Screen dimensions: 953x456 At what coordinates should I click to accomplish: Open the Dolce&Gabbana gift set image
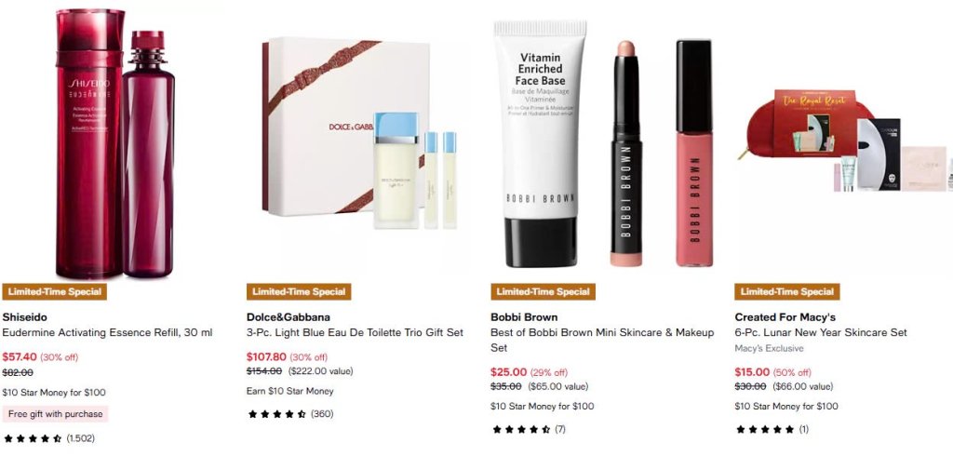[344, 132]
